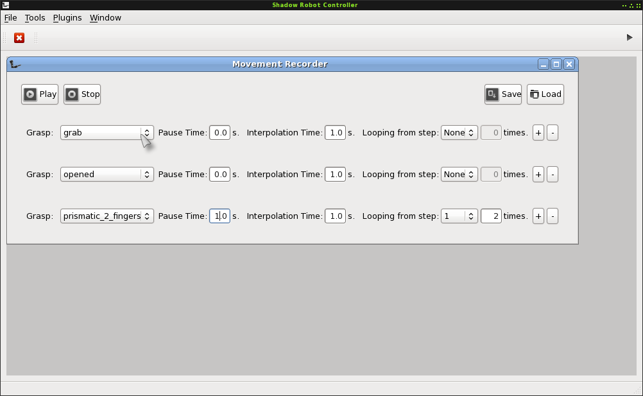
Task: Open the Tools menu
Action: tap(35, 18)
